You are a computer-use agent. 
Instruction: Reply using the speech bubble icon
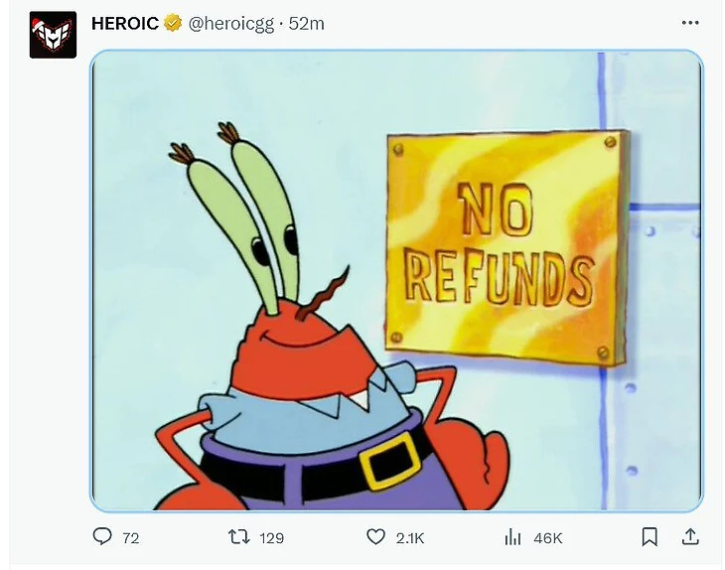102,536
